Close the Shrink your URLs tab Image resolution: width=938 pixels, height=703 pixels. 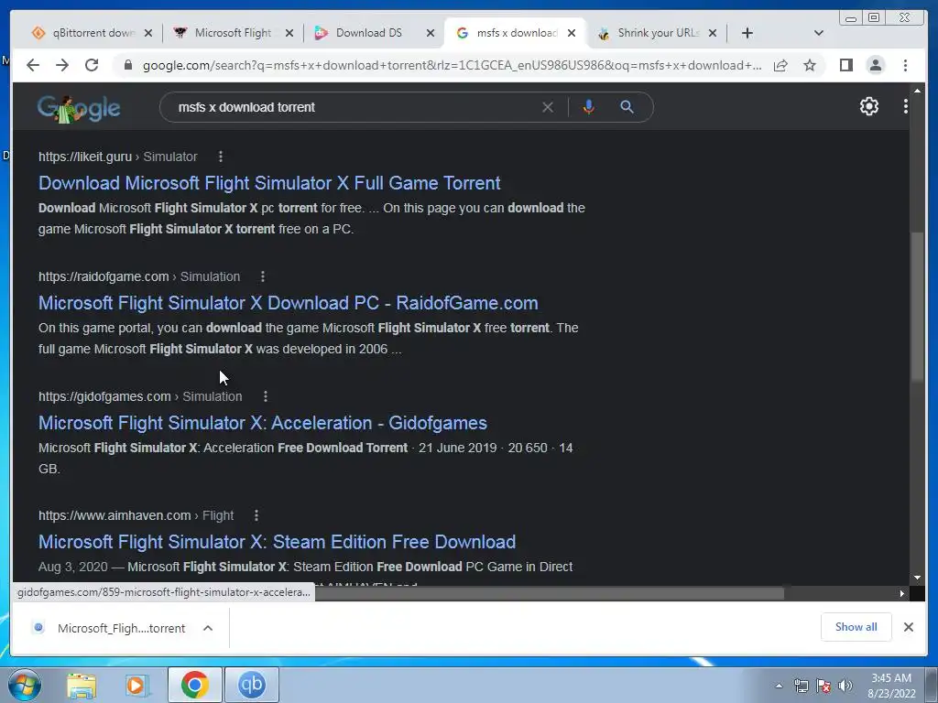[x=713, y=33]
